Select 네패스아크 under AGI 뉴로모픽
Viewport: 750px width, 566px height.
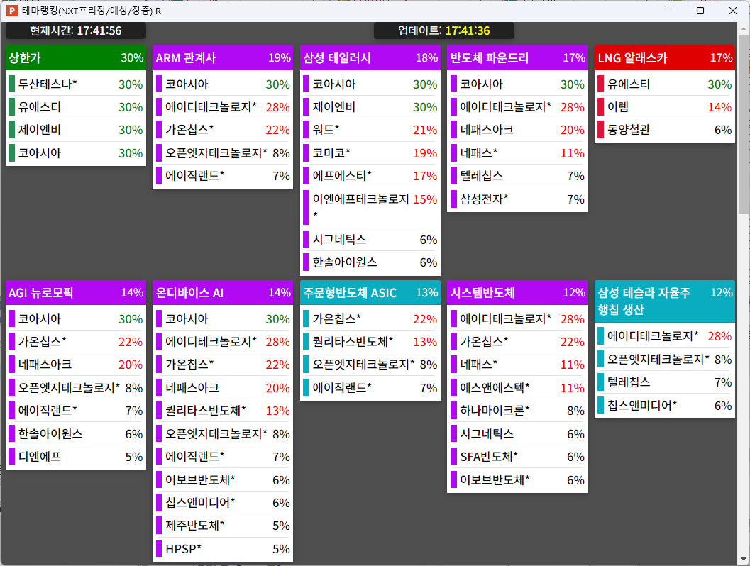coord(76,365)
